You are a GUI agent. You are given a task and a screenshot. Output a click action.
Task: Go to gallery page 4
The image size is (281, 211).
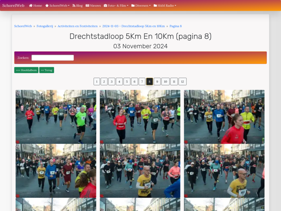click(119, 82)
